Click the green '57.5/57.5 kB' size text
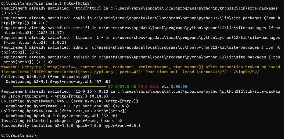 (122, 86)
